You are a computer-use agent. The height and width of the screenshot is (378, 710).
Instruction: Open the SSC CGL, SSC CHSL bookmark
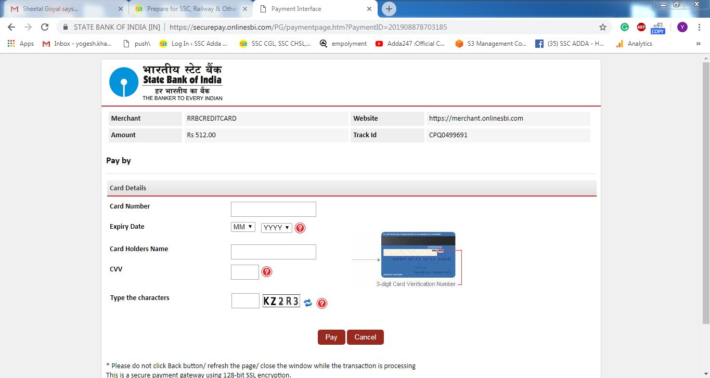[x=275, y=44]
